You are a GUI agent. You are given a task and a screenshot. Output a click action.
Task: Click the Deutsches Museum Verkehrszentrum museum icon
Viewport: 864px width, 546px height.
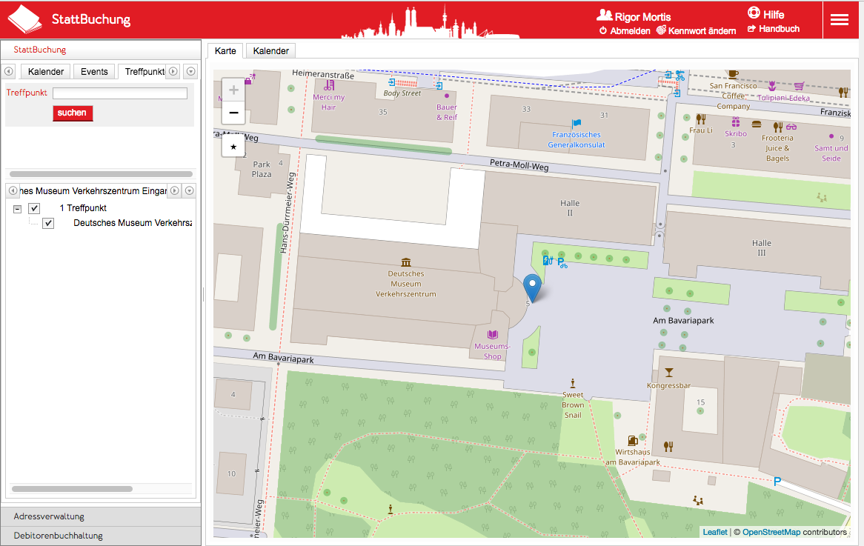(x=405, y=262)
